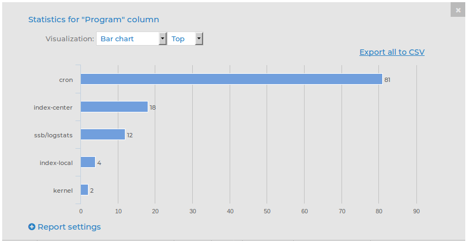Click the index-local axis label
Screen dimensions: 468x241
click(x=56, y=163)
